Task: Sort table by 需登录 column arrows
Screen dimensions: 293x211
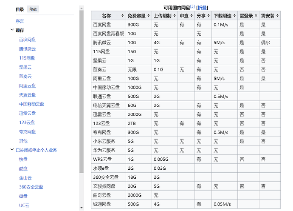Action: pos(256,16)
